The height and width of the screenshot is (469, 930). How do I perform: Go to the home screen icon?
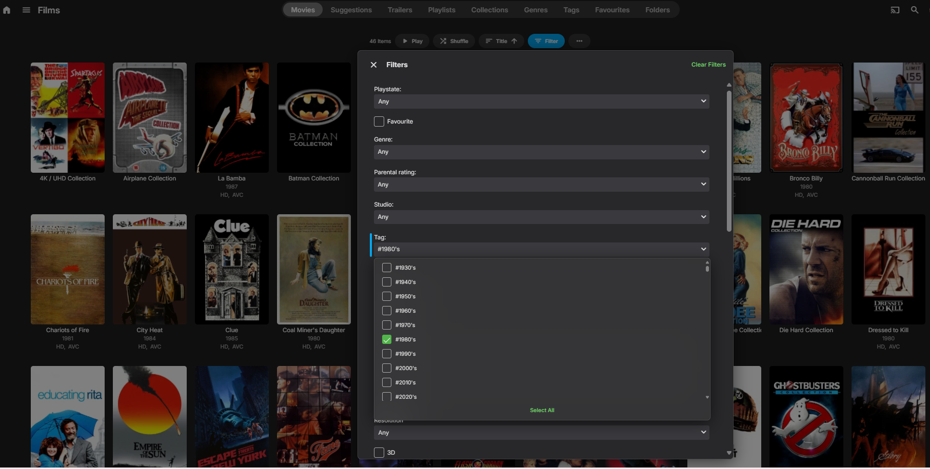(x=7, y=10)
